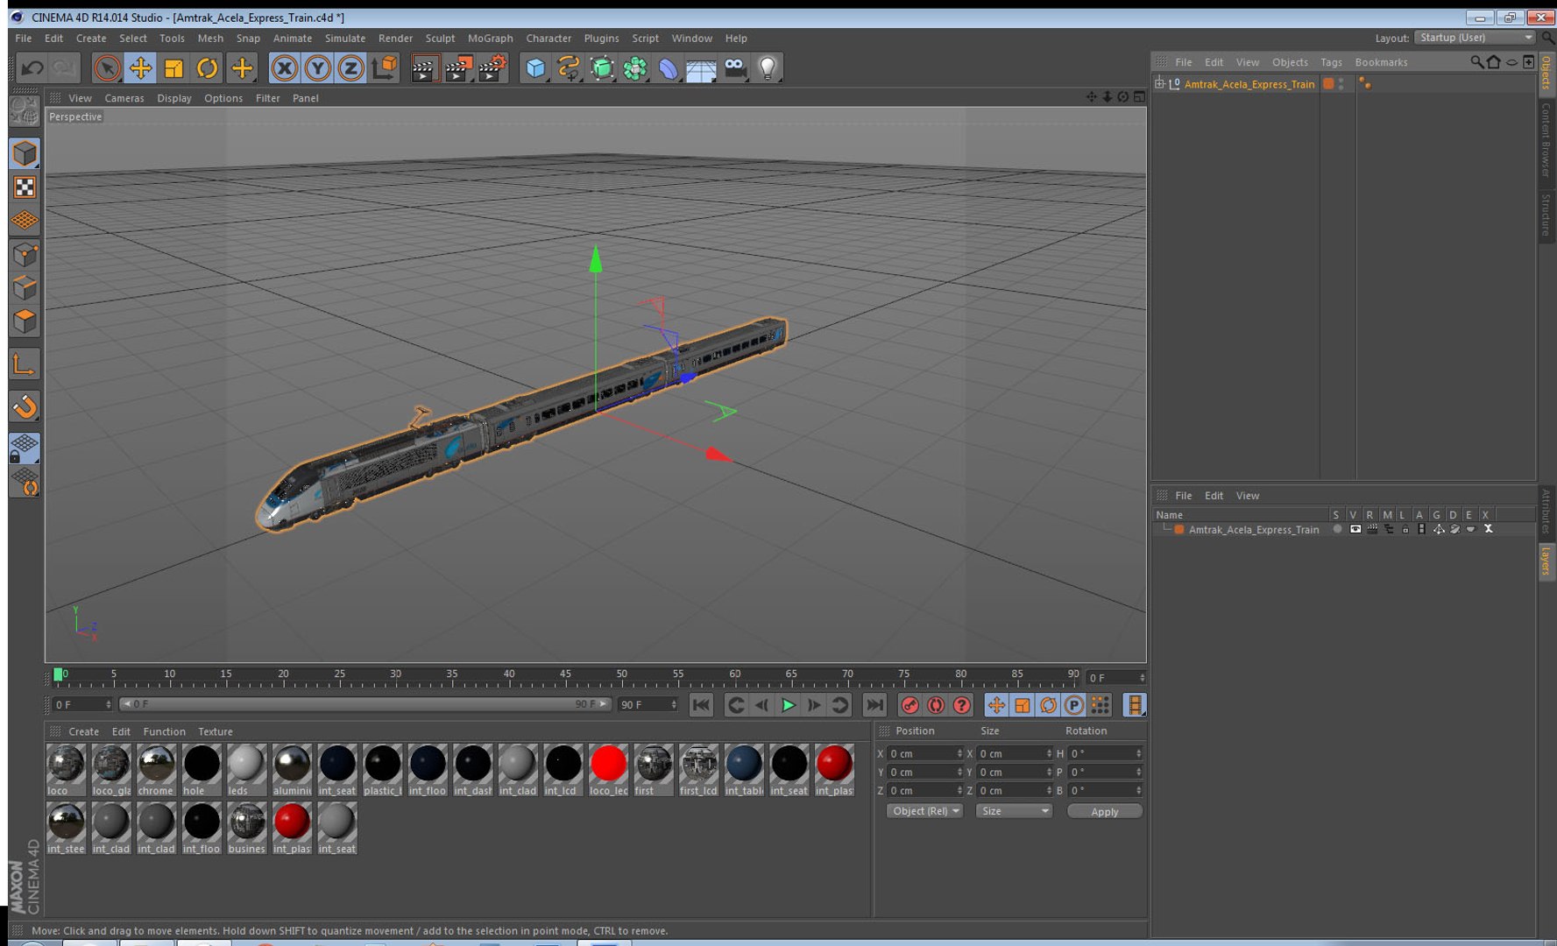Click Render Active View icon

(424, 67)
